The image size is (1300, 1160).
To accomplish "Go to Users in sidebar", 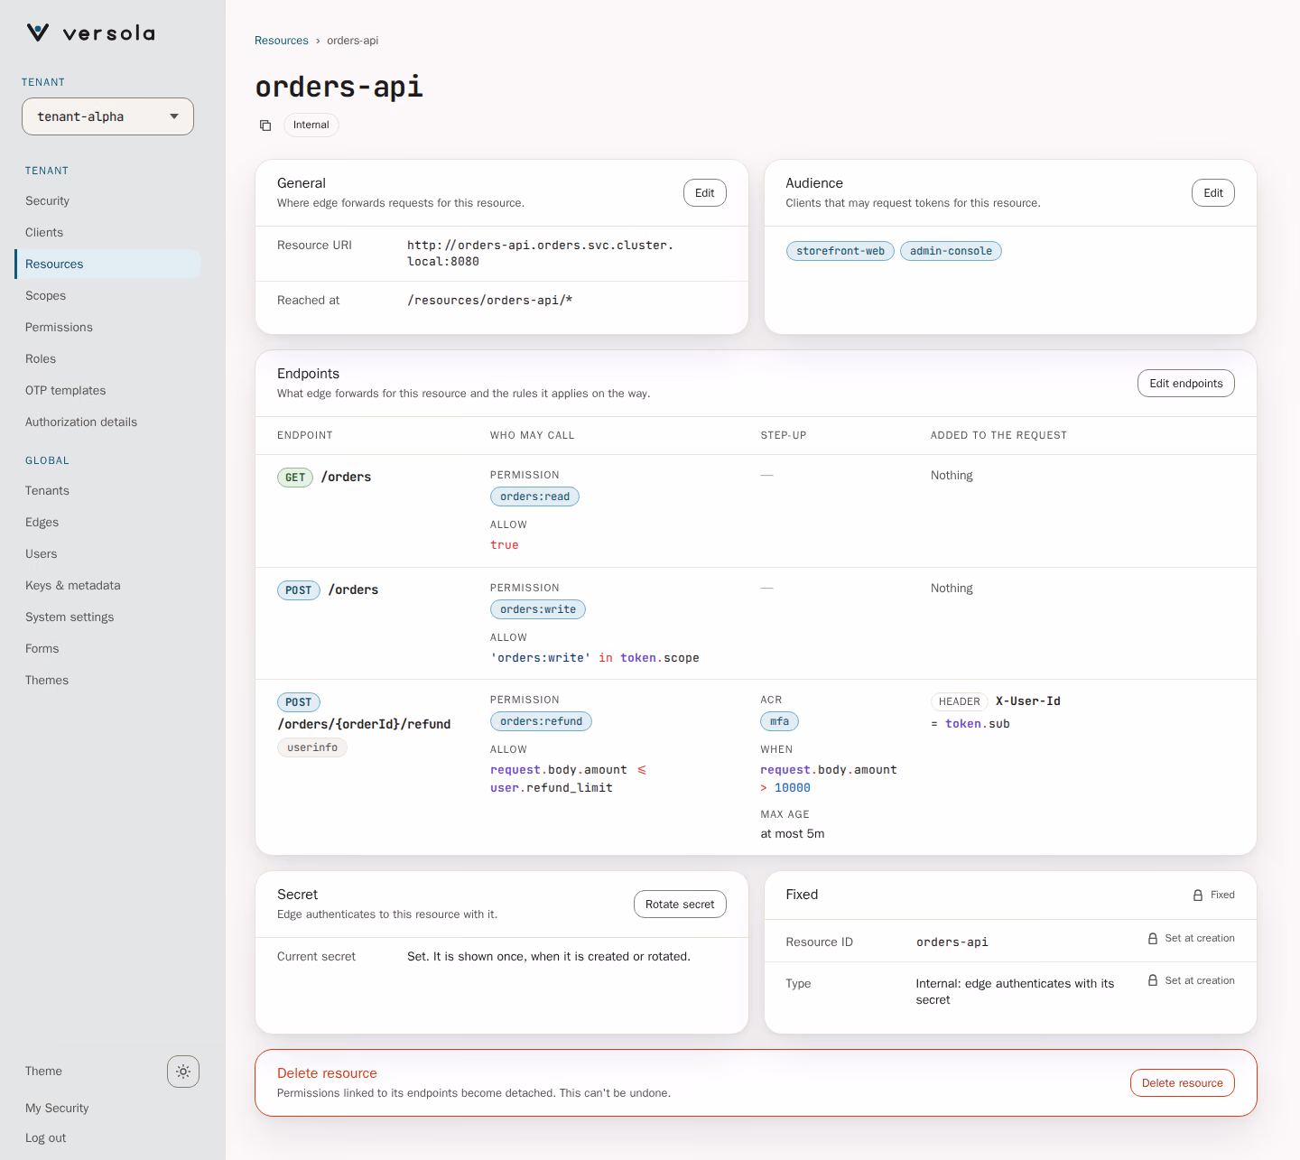I will pos(107,554).
